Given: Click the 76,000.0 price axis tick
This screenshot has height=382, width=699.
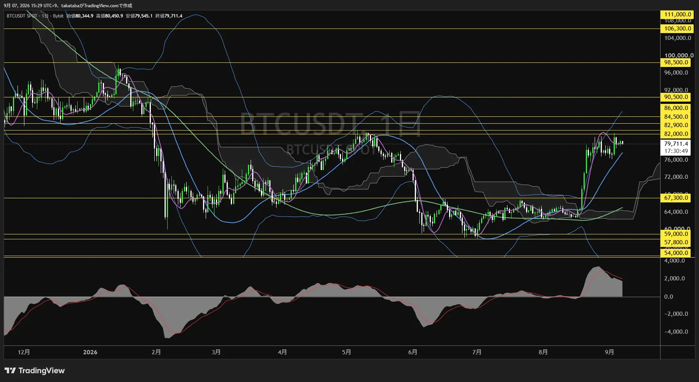Looking at the screenshot, I should click(677, 160).
